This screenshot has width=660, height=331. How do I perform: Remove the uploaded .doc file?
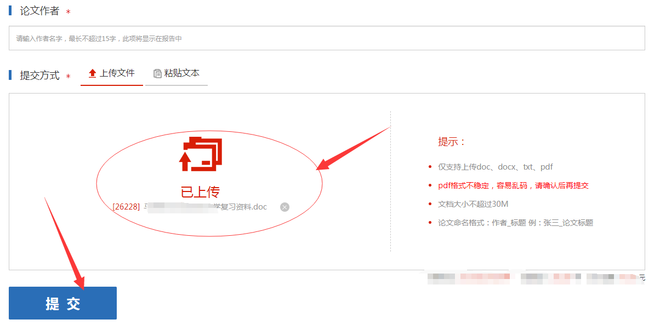[x=285, y=207]
